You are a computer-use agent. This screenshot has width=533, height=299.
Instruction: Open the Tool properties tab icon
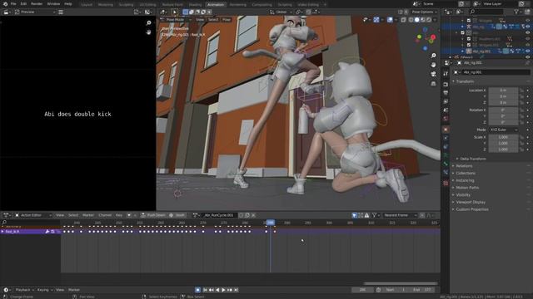pyautogui.click(x=446, y=74)
